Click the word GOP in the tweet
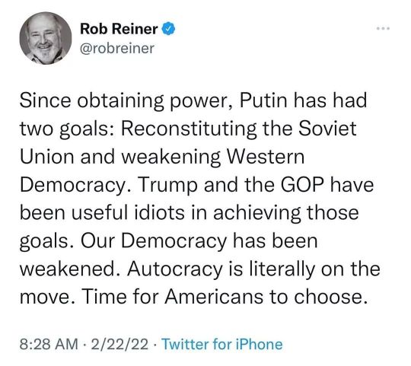The width and height of the screenshot is (411, 366). 303,185
